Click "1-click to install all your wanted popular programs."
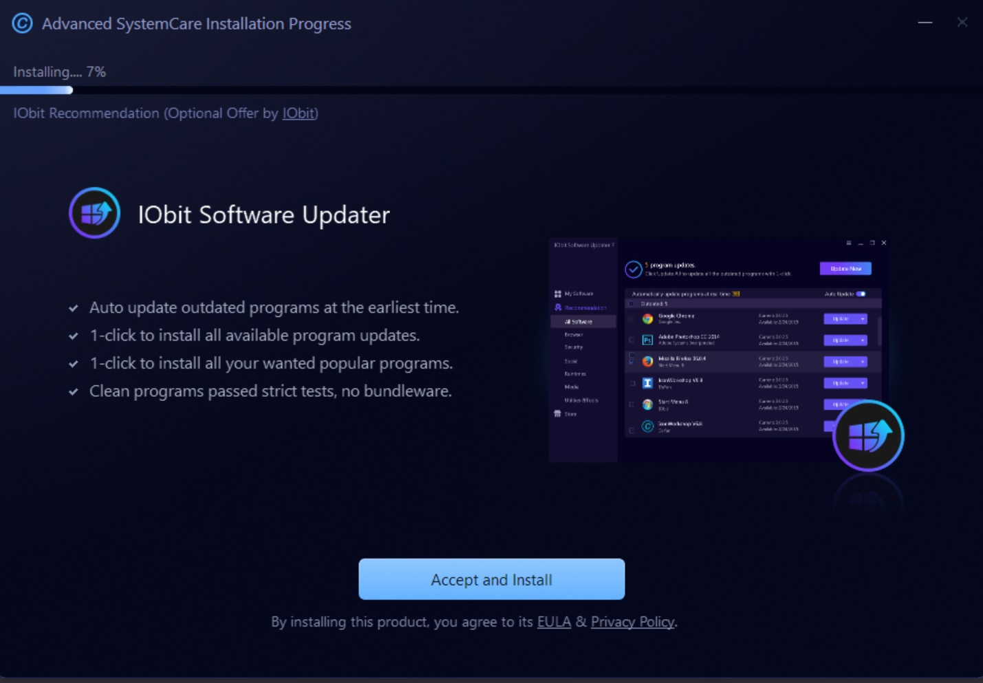The image size is (983, 683). pyautogui.click(x=271, y=363)
